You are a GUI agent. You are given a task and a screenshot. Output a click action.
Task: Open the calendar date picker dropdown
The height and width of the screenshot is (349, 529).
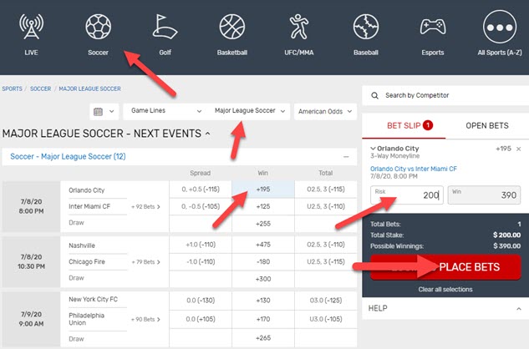103,111
